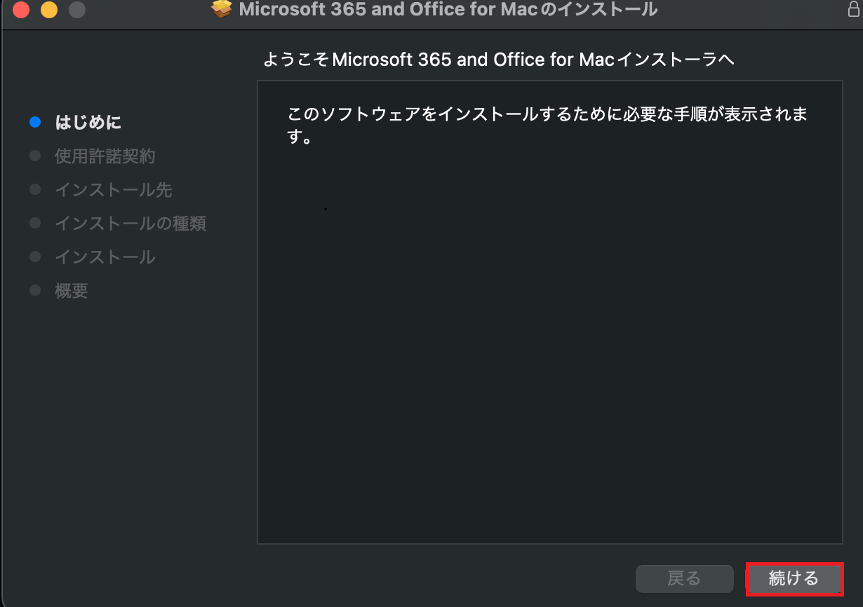
Task: Open the インストール先 step in sidebar
Action: click(112, 189)
